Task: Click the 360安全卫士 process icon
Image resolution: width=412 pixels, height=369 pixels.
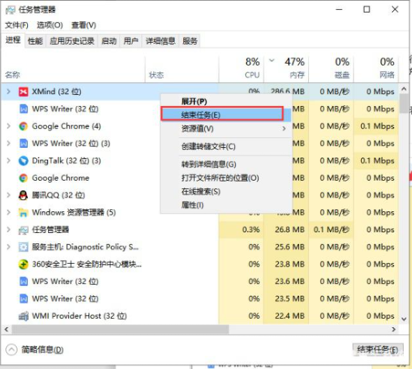Action: coord(24,264)
